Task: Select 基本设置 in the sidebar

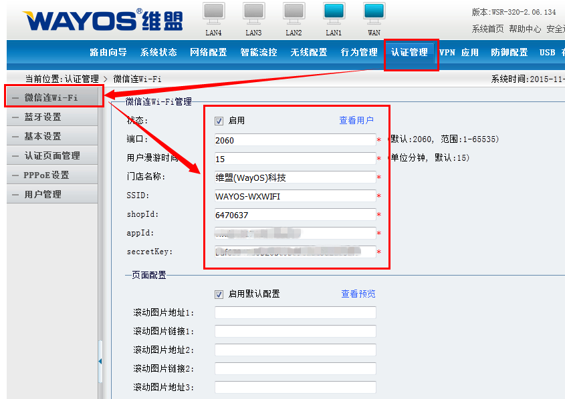Action: (52, 136)
